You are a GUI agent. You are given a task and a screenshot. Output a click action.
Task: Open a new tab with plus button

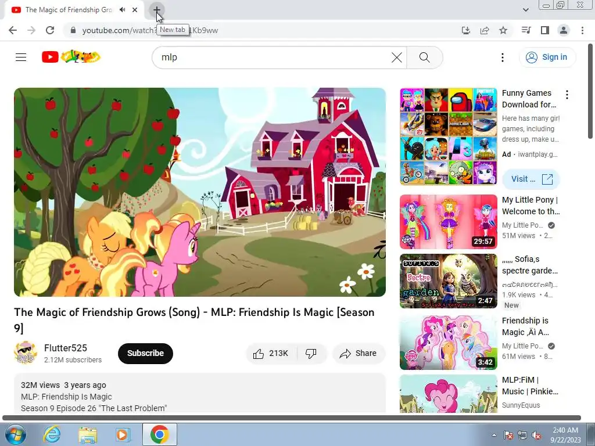(156, 10)
